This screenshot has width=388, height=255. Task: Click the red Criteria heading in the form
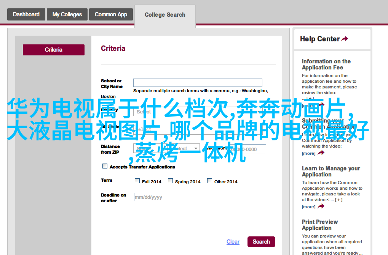pyautogui.click(x=113, y=48)
